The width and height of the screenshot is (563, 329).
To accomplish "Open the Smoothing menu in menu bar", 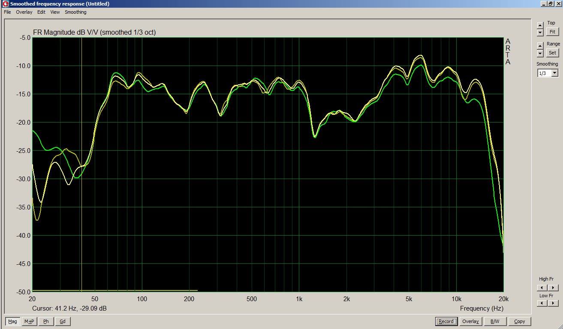I will [75, 12].
